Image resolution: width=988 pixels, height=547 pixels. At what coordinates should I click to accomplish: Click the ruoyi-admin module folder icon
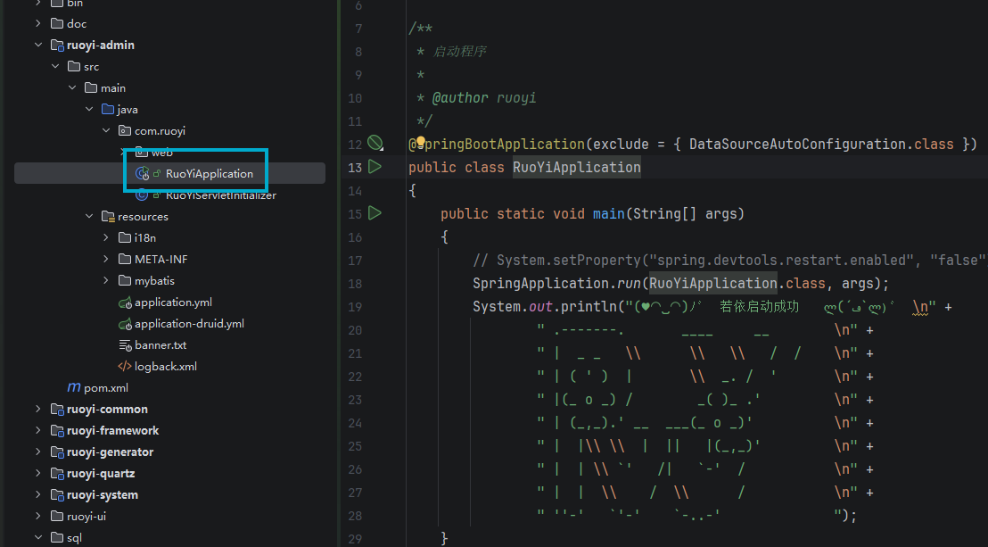coord(57,46)
